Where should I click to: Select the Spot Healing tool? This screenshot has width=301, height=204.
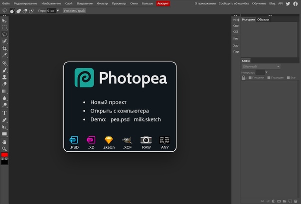(4, 63)
